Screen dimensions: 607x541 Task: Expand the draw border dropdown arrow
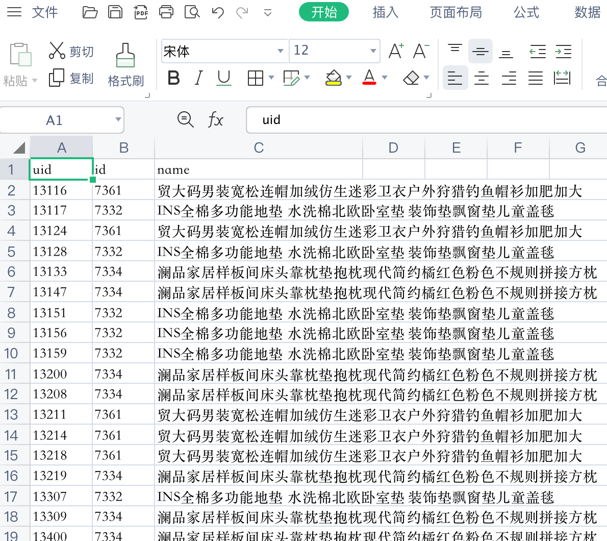tap(308, 78)
